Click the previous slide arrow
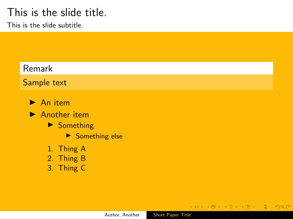 191,207
